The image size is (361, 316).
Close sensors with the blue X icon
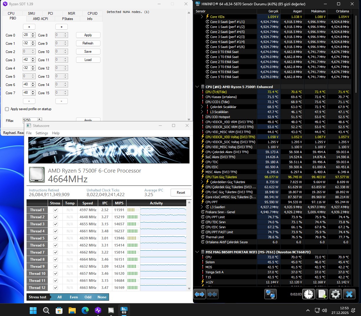(x=349, y=294)
